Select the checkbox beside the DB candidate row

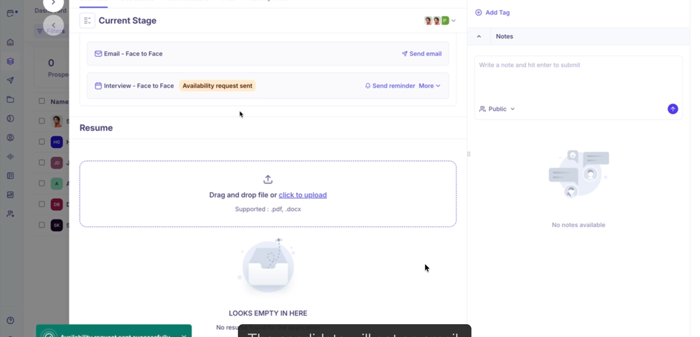click(42, 204)
